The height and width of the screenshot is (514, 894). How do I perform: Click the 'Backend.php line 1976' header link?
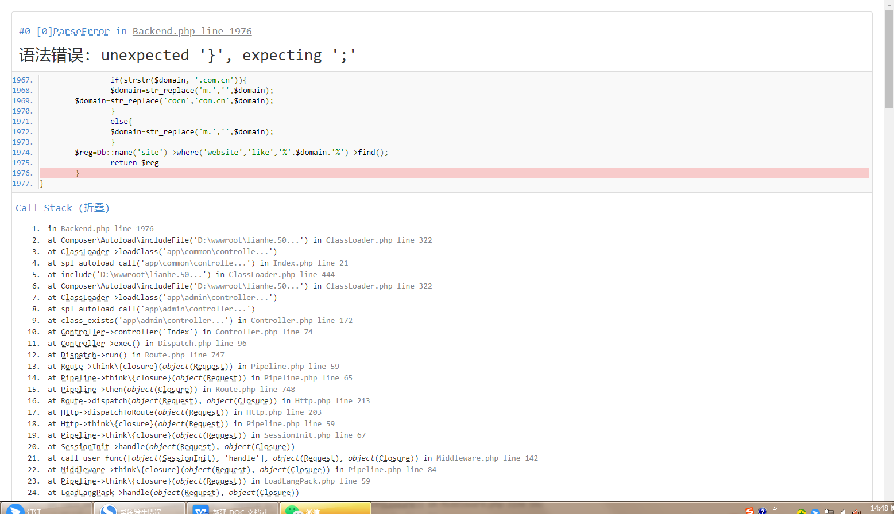(192, 31)
